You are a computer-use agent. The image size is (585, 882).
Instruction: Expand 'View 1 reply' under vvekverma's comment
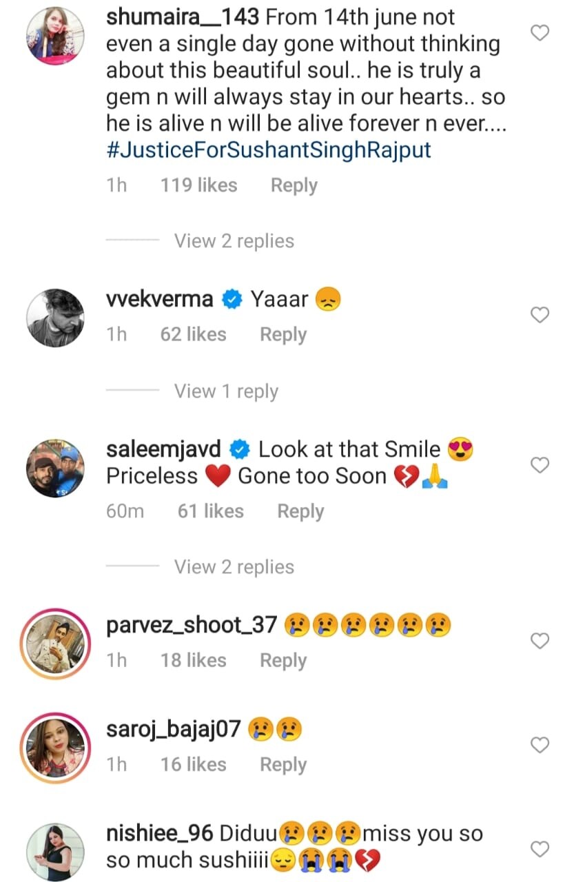[x=226, y=391]
